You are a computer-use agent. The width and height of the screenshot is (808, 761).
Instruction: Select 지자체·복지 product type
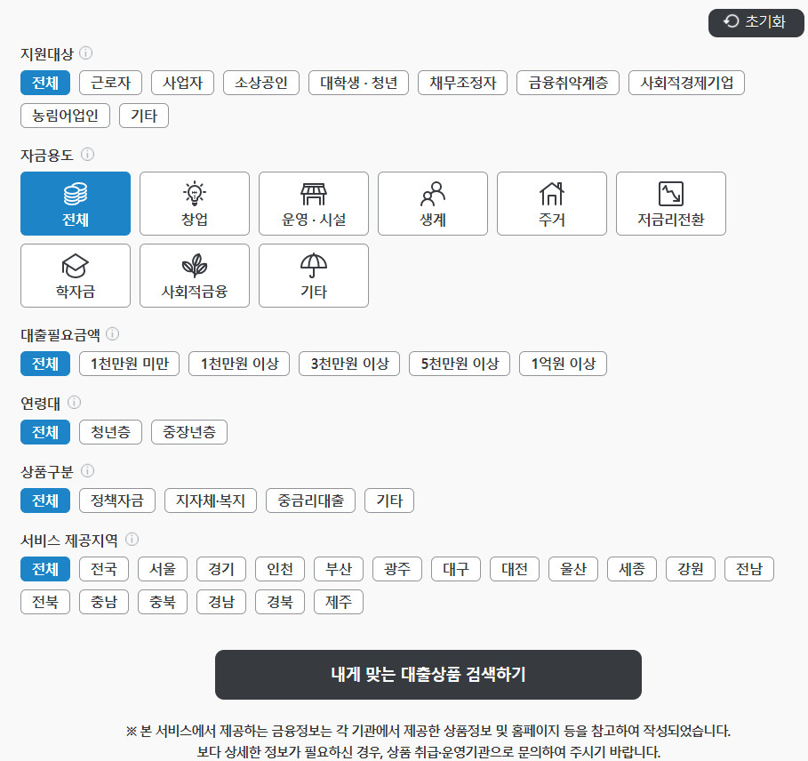click(x=211, y=501)
